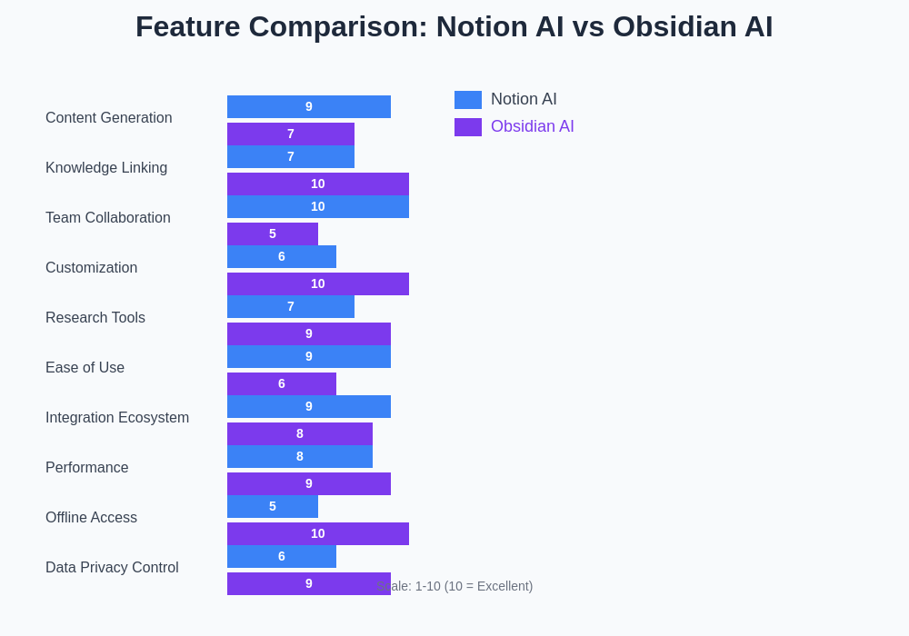The width and height of the screenshot is (909, 636).
Task: Click the Research Tools feature label
Action: [95, 318]
